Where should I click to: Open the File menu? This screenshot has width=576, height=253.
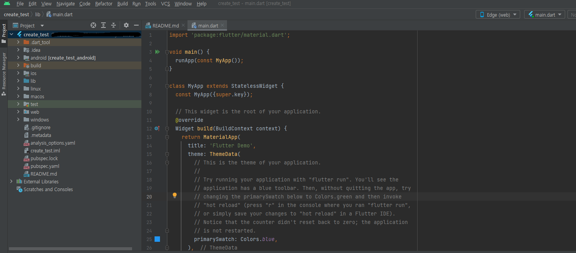(x=20, y=3)
